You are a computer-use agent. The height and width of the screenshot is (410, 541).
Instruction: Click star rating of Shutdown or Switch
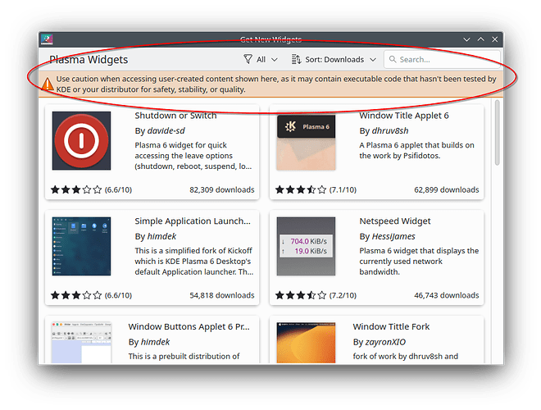click(76, 189)
